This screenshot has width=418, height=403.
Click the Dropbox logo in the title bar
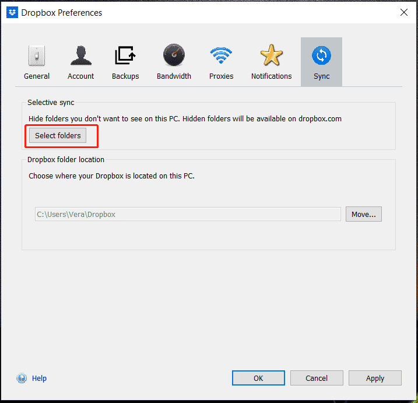pos(12,12)
